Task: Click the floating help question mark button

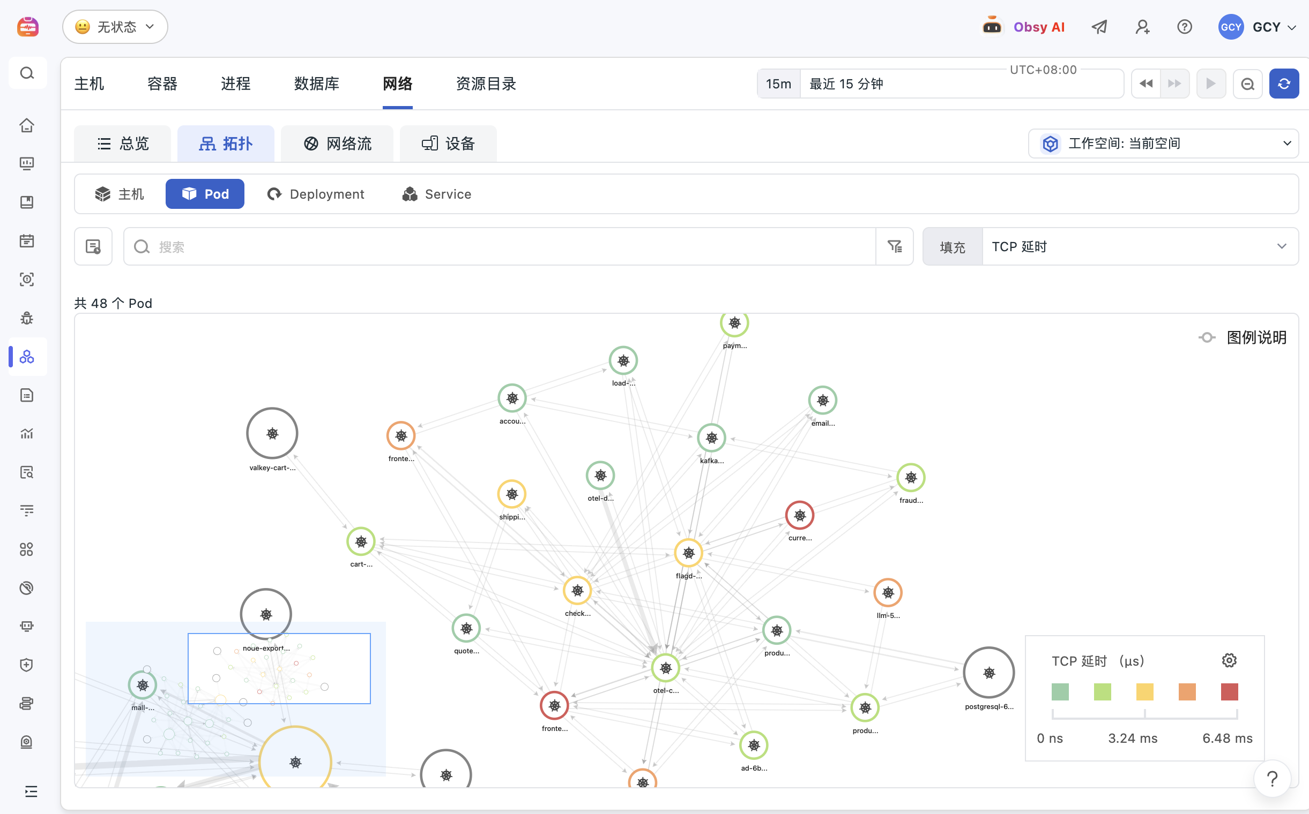Action: tap(1272, 779)
